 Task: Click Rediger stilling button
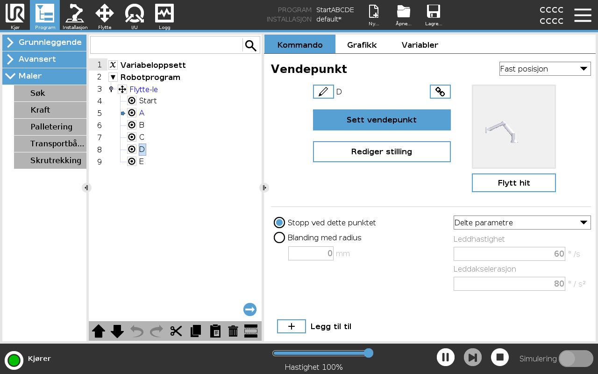(x=382, y=151)
